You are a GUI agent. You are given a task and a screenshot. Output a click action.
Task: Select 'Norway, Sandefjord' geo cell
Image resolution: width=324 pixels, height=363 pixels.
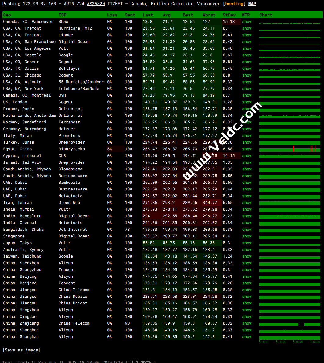(x=25, y=122)
